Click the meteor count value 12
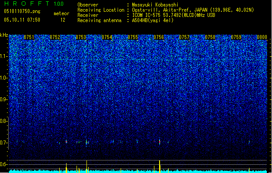Image resolution: width=272 pixels, height=173 pixels. (63, 20)
